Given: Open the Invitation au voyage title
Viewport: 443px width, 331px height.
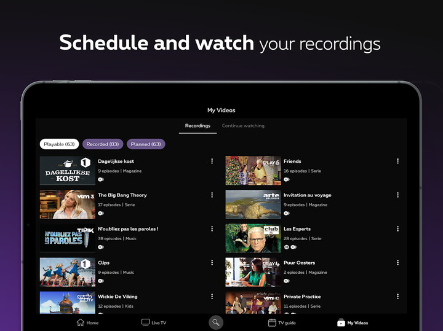Looking at the screenshot, I should [307, 195].
